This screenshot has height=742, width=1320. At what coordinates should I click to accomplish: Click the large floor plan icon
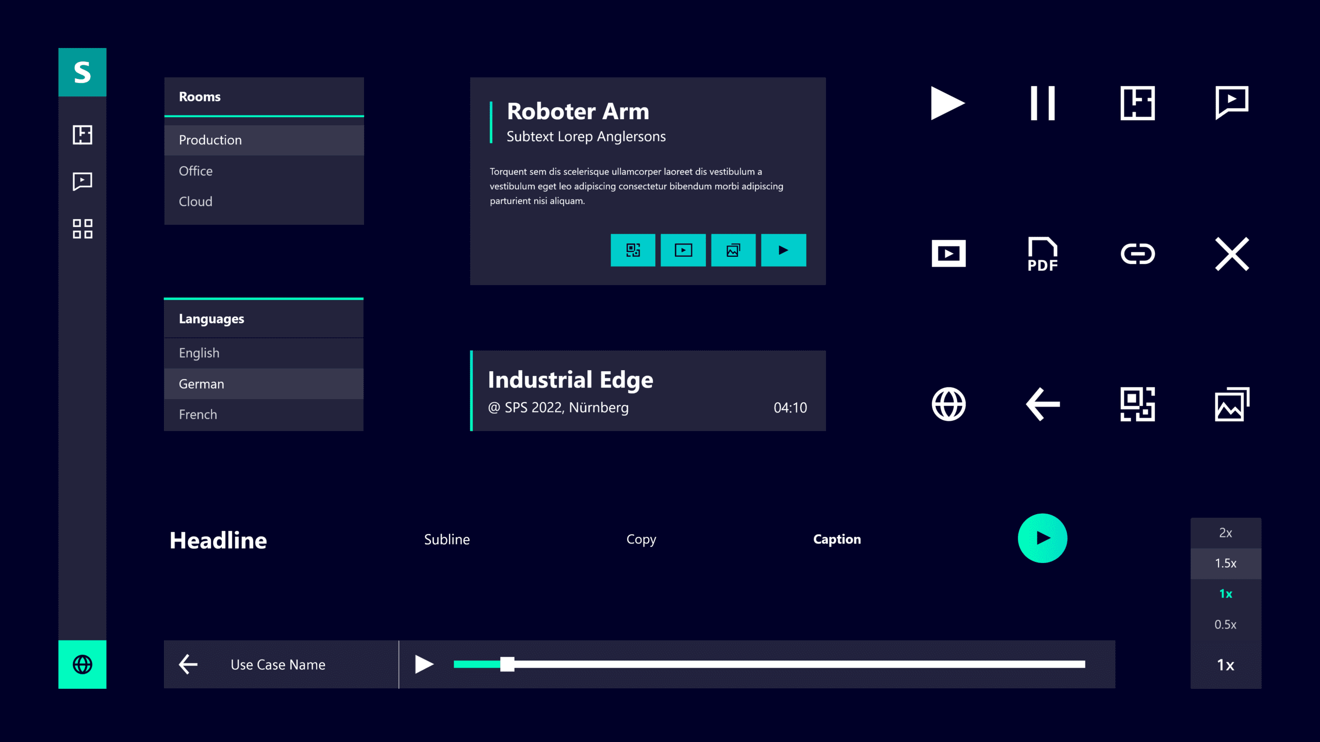coord(1137,103)
